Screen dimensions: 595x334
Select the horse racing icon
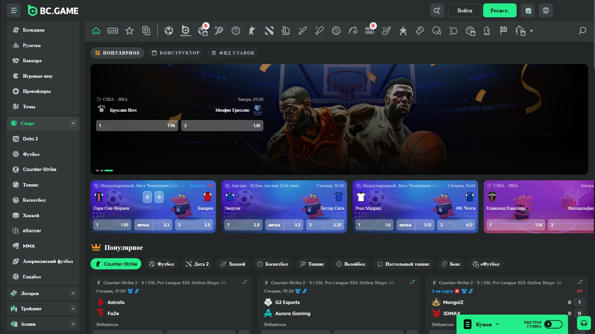pyautogui.click(x=353, y=31)
